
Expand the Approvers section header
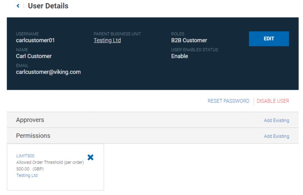[30, 120]
